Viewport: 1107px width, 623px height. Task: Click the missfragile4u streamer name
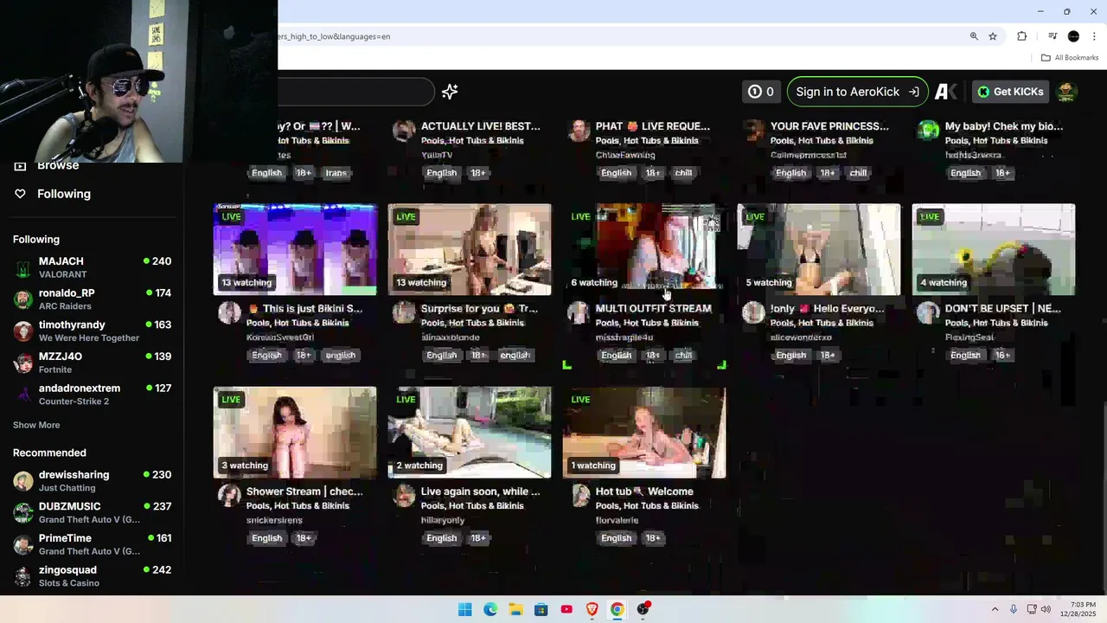pos(624,337)
